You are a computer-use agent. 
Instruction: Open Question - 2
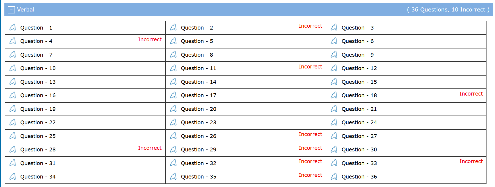197,28
